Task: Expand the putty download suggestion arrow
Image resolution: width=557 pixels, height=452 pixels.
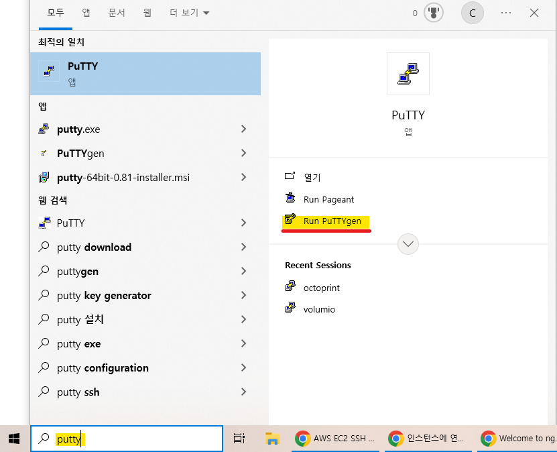Action: click(x=244, y=247)
